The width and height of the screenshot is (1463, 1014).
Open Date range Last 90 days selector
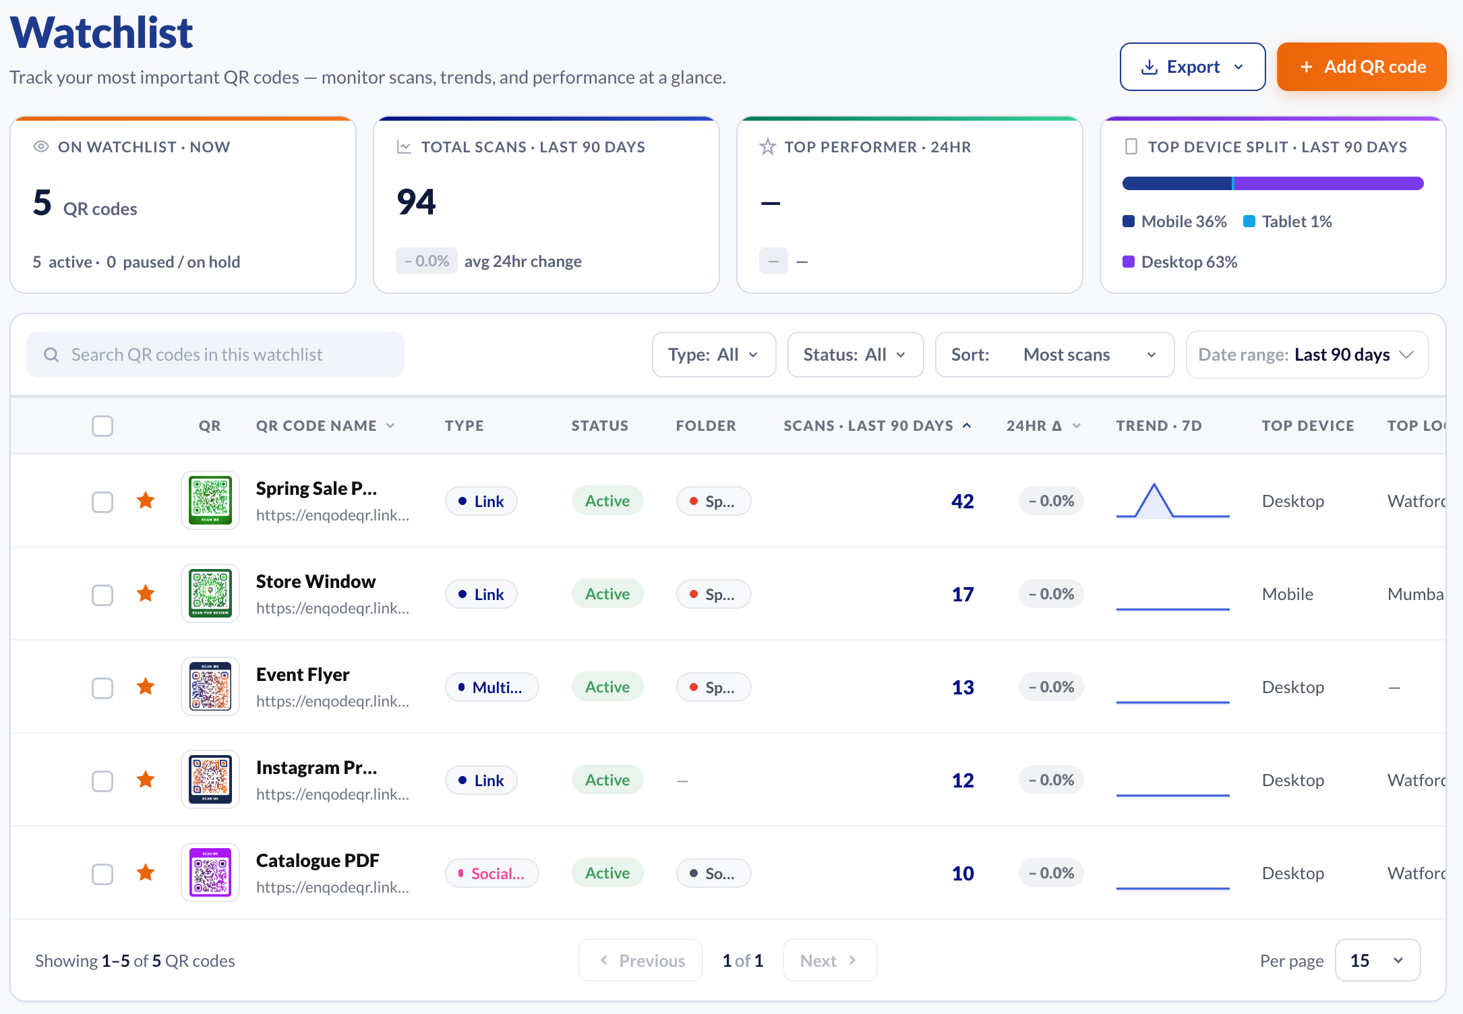coord(1307,355)
